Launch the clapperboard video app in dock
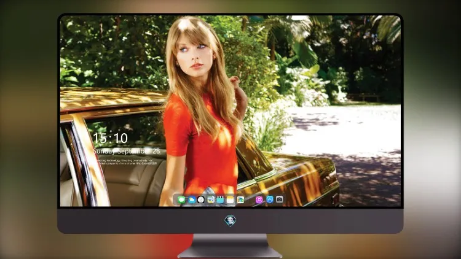461x259 pixels. [220, 200]
